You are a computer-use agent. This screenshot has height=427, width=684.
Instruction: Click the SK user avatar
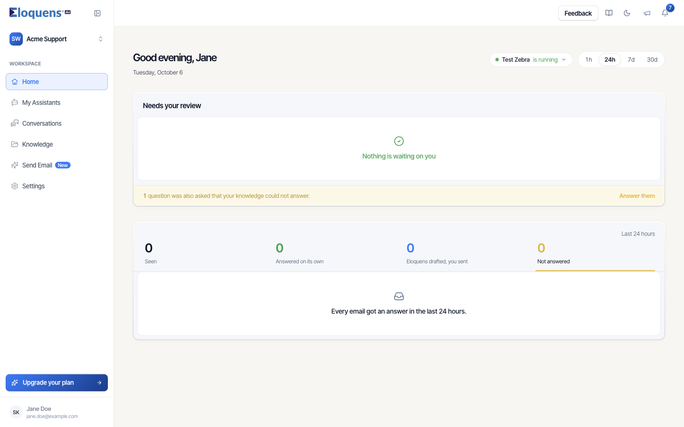[x=16, y=412]
